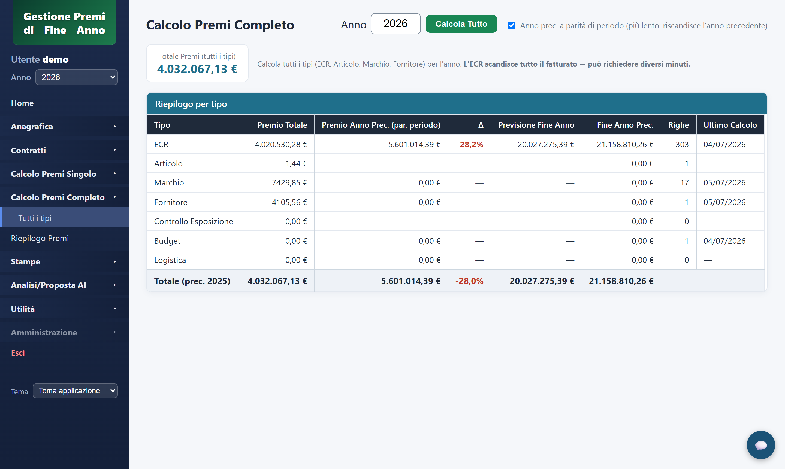
Task: Click the total -28,0% delta value
Action: tap(469, 281)
